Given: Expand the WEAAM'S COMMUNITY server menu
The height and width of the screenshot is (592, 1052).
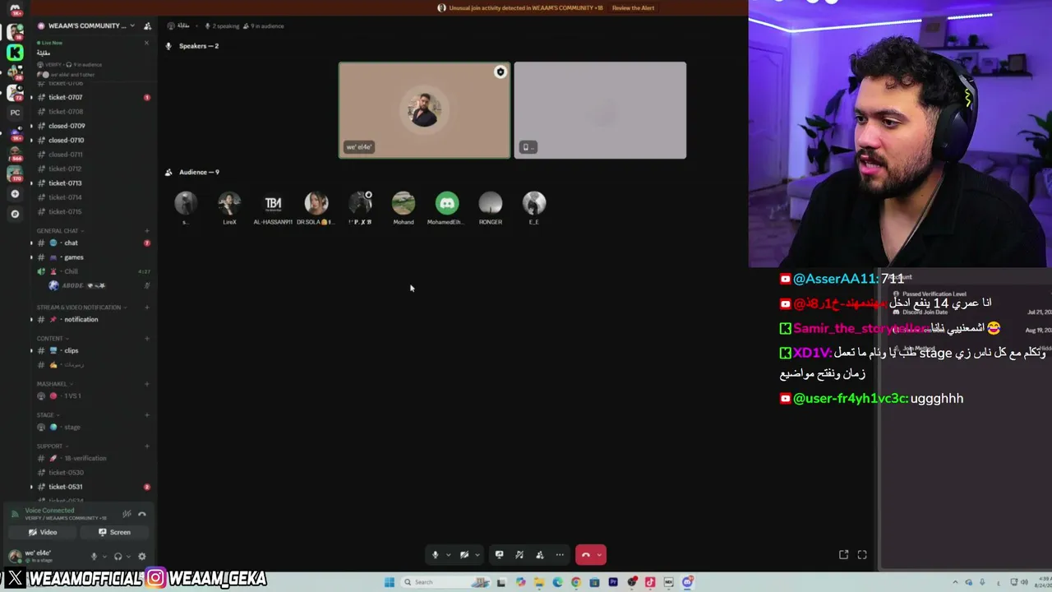Looking at the screenshot, I should coord(88,26).
